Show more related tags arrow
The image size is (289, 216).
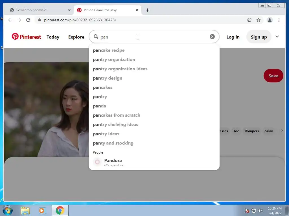coord(282,130)
